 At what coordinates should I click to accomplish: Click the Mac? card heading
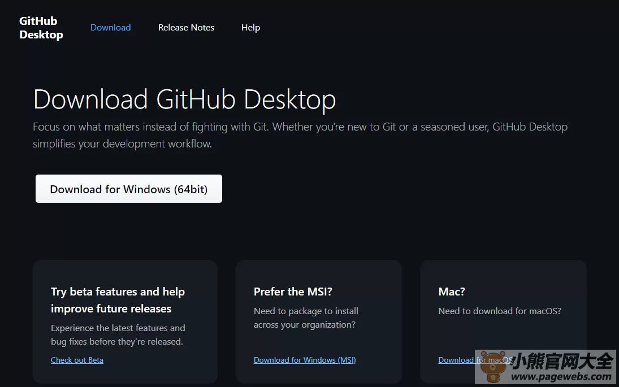pos(452,292)
